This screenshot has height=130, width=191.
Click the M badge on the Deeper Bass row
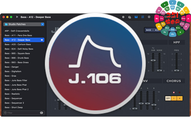click(42, 40)
